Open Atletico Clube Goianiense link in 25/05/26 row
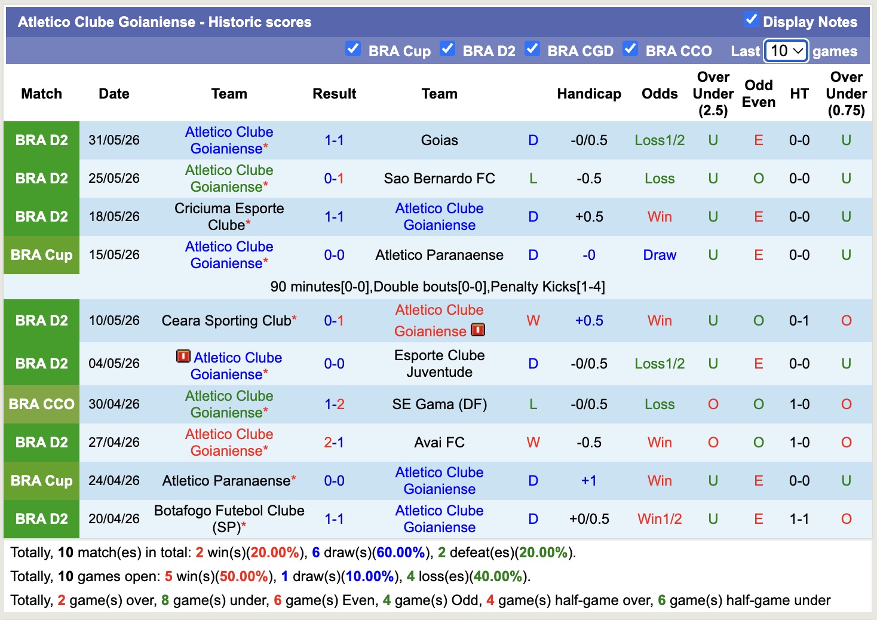 tap(229, 179)
